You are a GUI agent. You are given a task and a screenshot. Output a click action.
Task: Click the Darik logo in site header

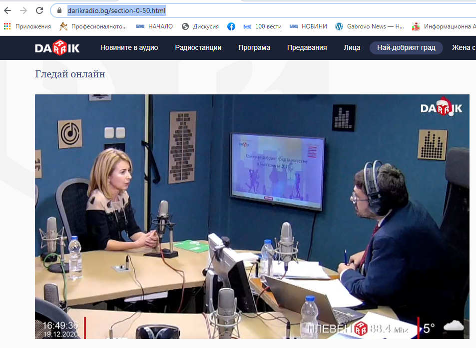click(x=57, y=48)
